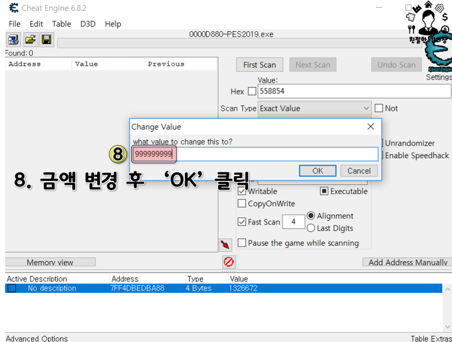This screenshot has height=342, width=452.
Task: Click the First Scan button
Action: point(259,65)
